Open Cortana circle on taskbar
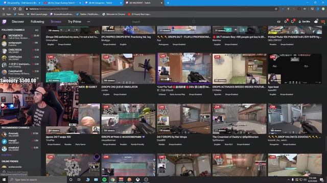The image size is (327, 183). [71, 179]
